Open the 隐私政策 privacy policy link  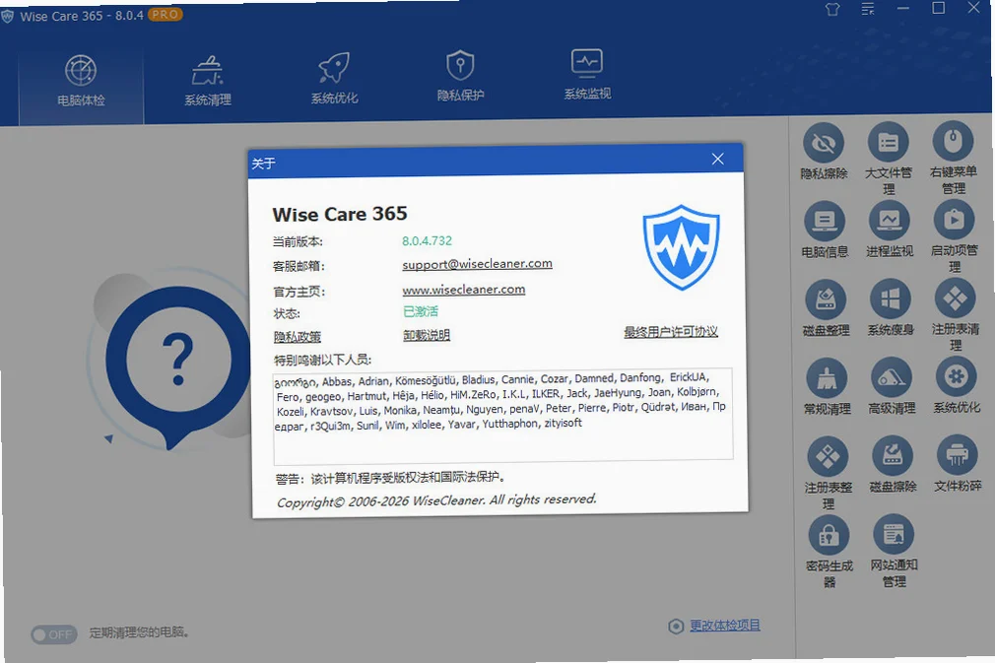tap(297, 336)
